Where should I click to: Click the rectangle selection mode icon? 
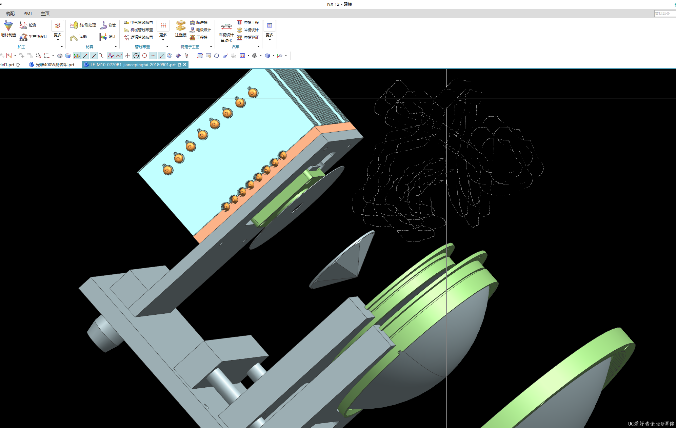point(47,56)
